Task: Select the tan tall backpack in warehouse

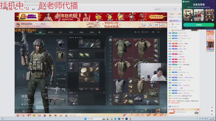Action: point(141,86)
